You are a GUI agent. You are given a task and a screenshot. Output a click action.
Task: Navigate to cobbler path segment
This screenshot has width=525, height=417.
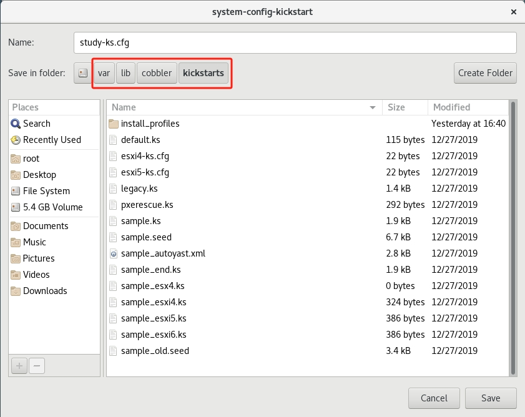(x=157, y=73)
